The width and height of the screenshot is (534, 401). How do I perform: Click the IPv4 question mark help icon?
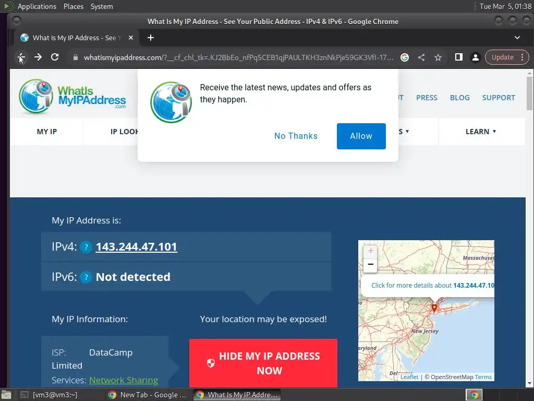[86, 247]
